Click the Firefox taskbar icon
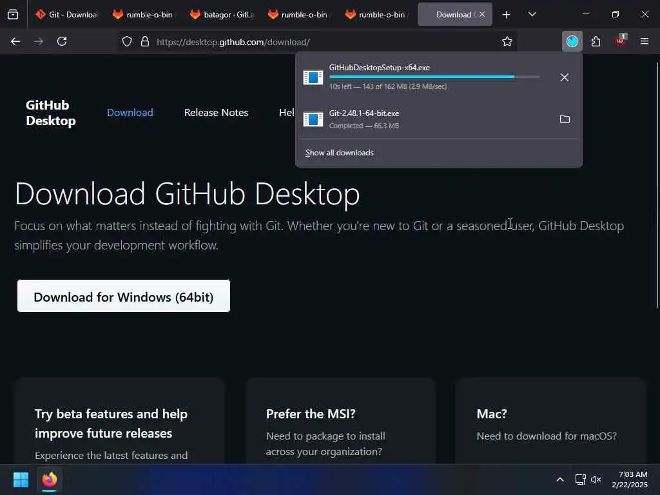The image size is (660, 495). tap(50, 480)
